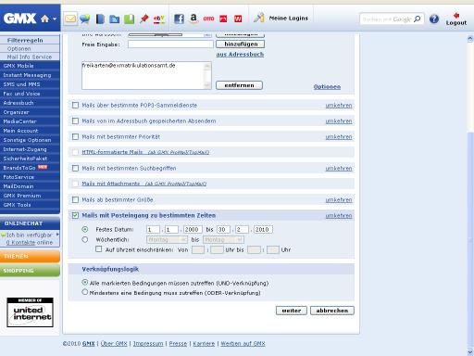This screenshot has height=356, width=474.
Task: Open the mail envelope icon
Action: [70, 19]
